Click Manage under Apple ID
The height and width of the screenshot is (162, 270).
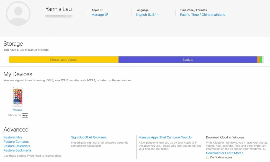[97, 15]
